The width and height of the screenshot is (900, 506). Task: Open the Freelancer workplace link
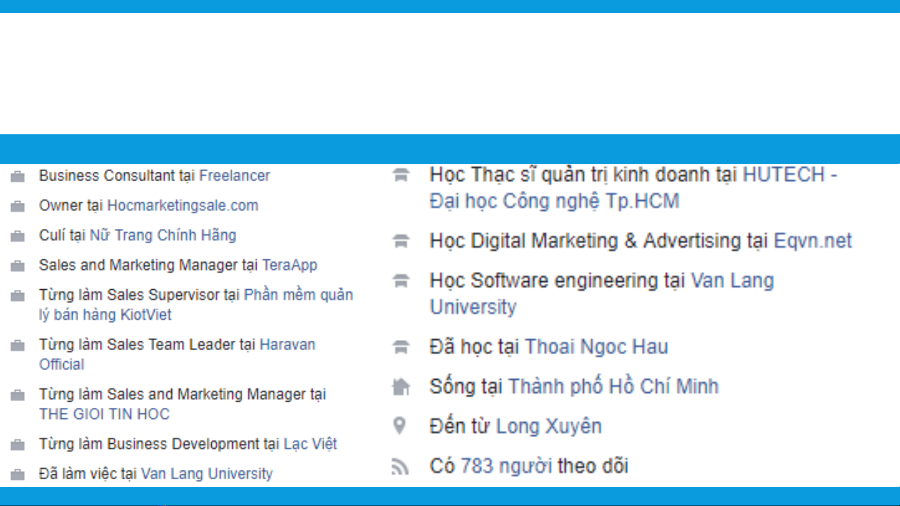[x=234, y=176]
